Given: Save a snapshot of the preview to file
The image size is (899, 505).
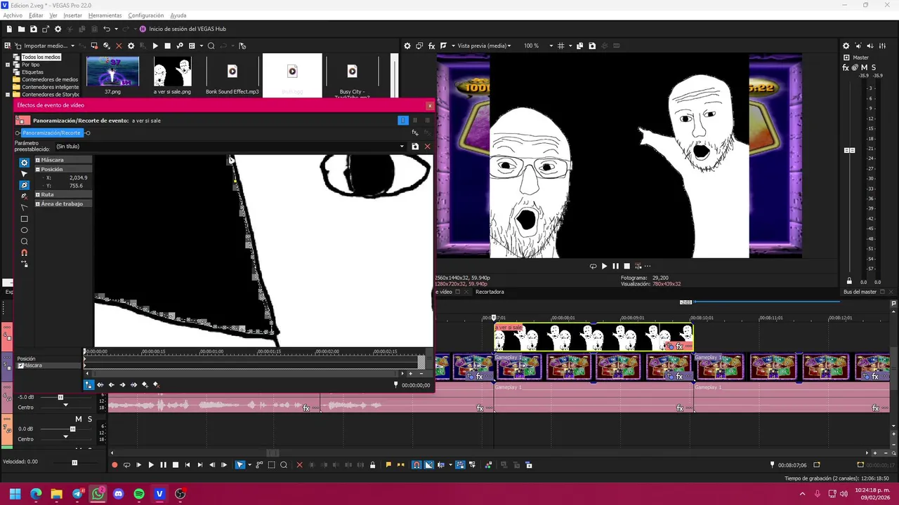Looking at the screenshot, I should [x=592, y=46].
